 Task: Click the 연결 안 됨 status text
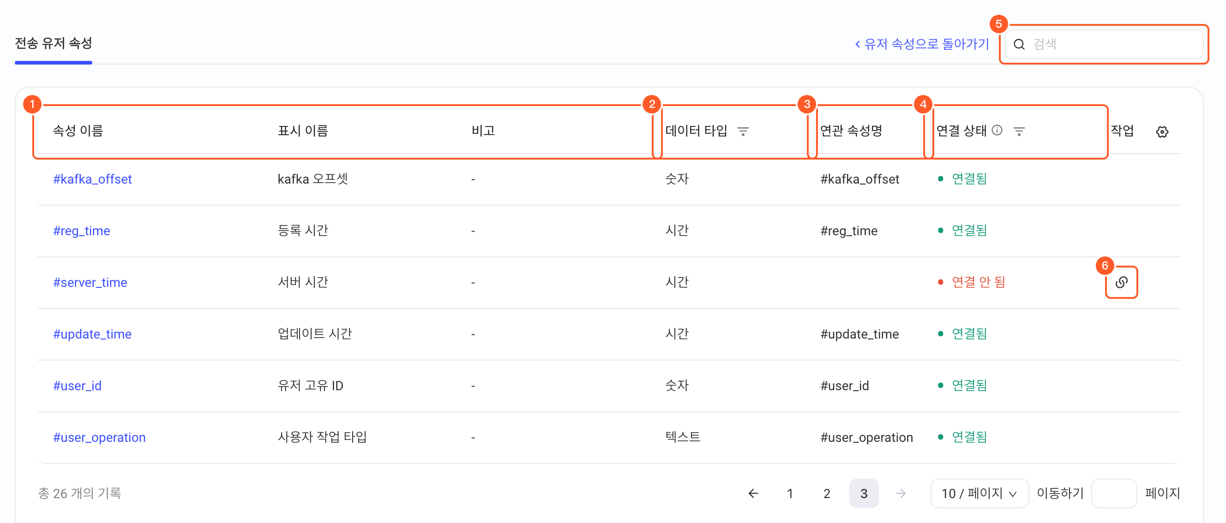pos(979,282)
